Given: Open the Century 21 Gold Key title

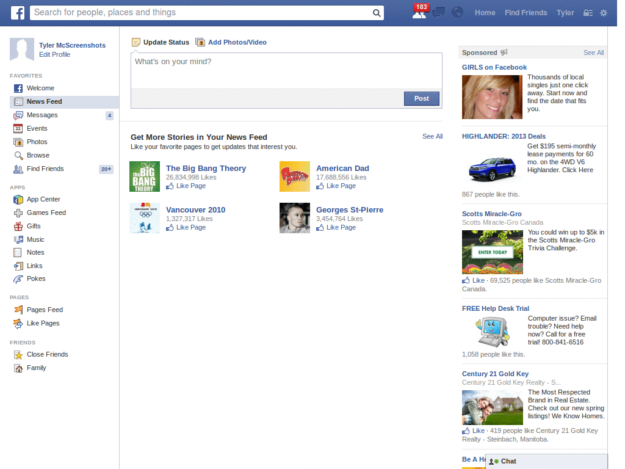Looking at the screenshot, I should pyautogui.click(x=495, y=374).
